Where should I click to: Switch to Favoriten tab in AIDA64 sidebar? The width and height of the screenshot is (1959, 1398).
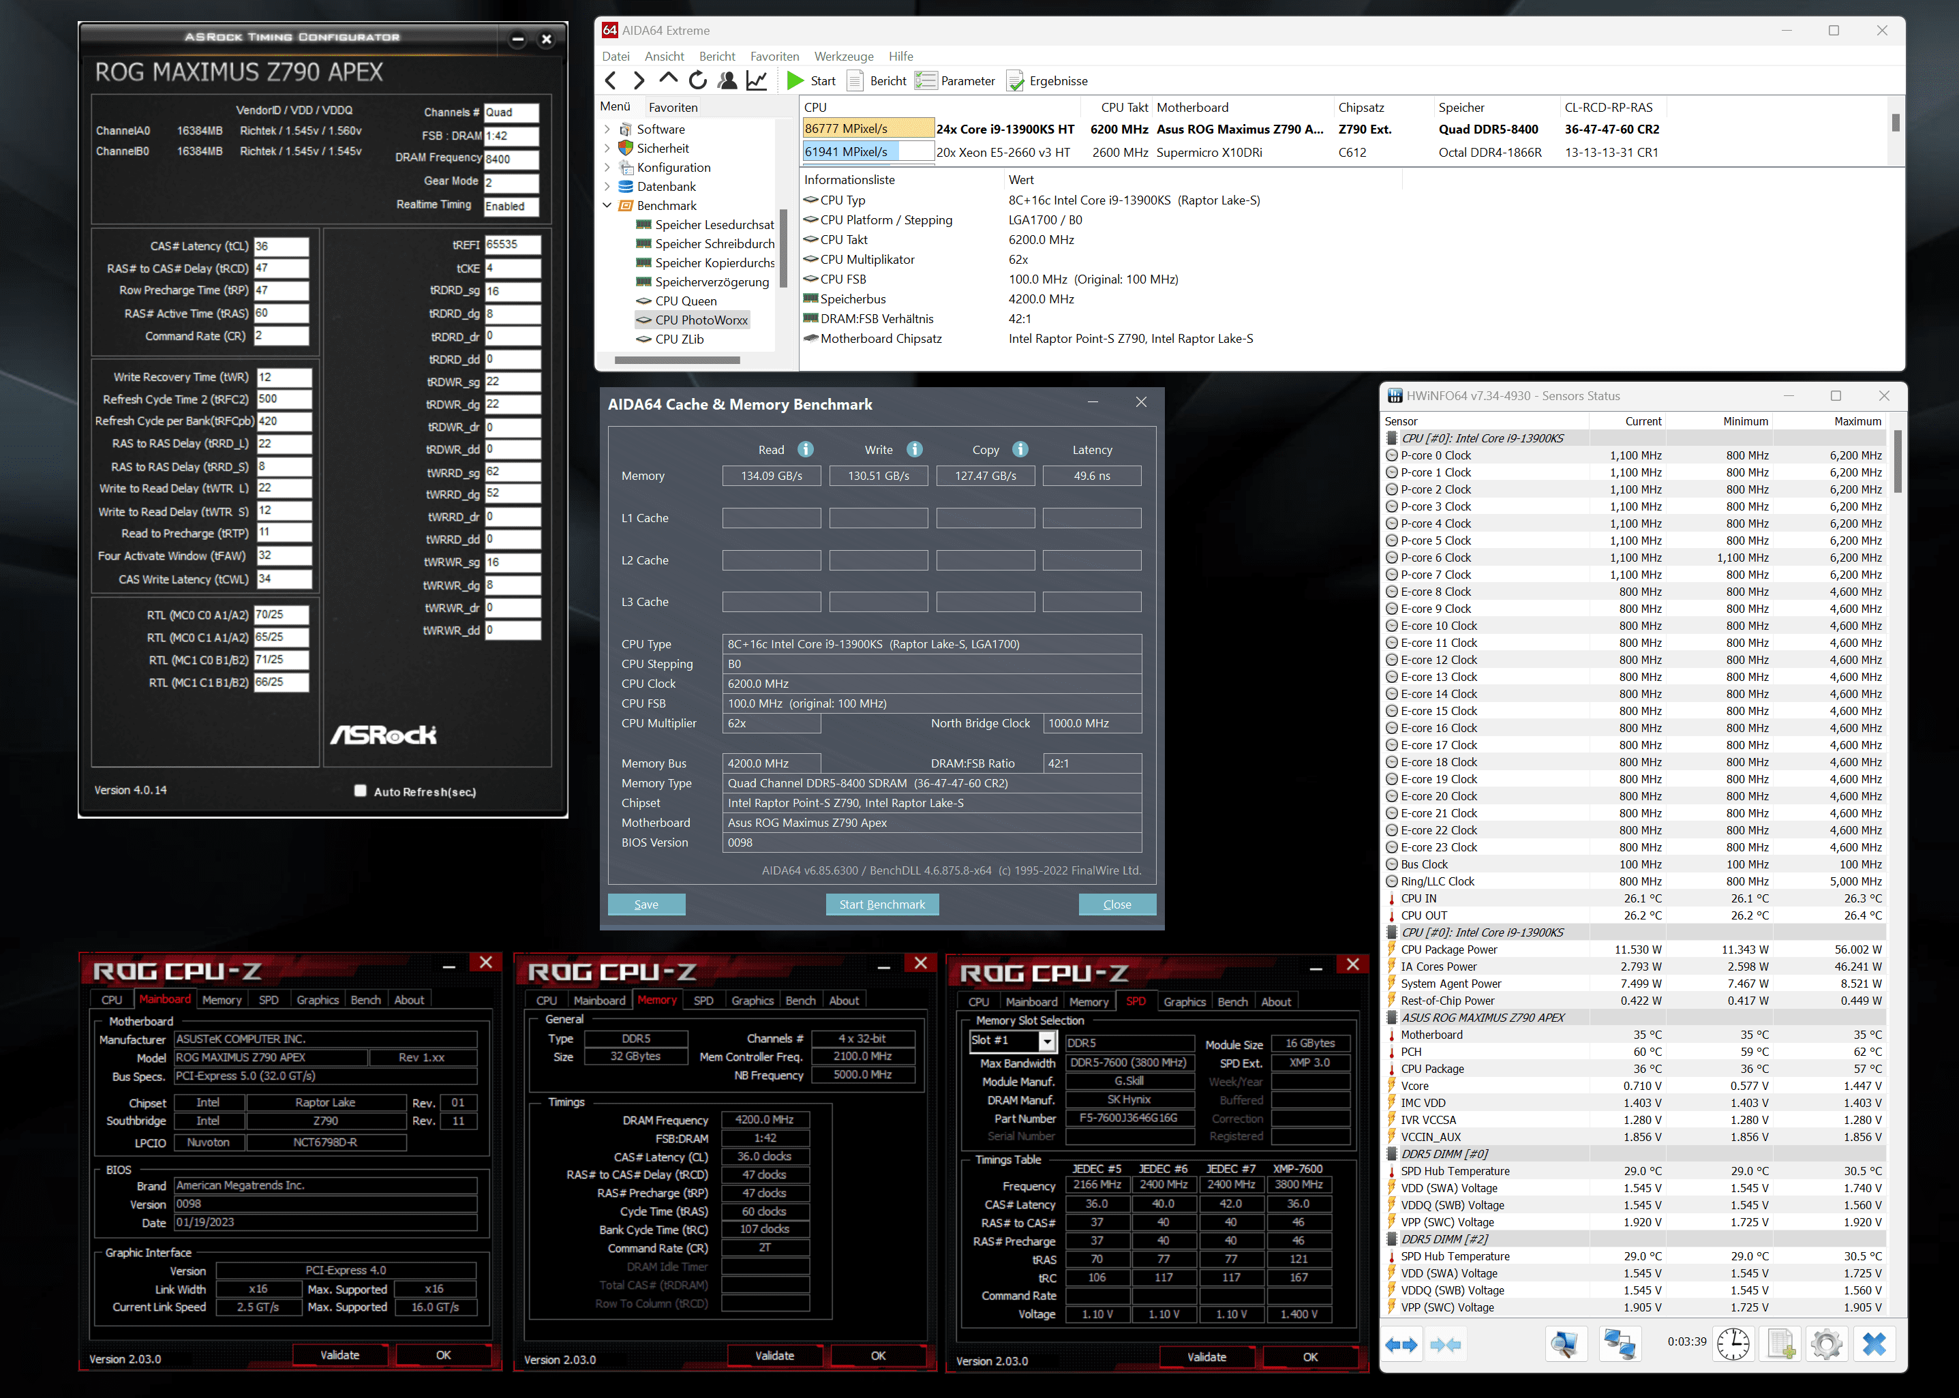pos(673,108)
